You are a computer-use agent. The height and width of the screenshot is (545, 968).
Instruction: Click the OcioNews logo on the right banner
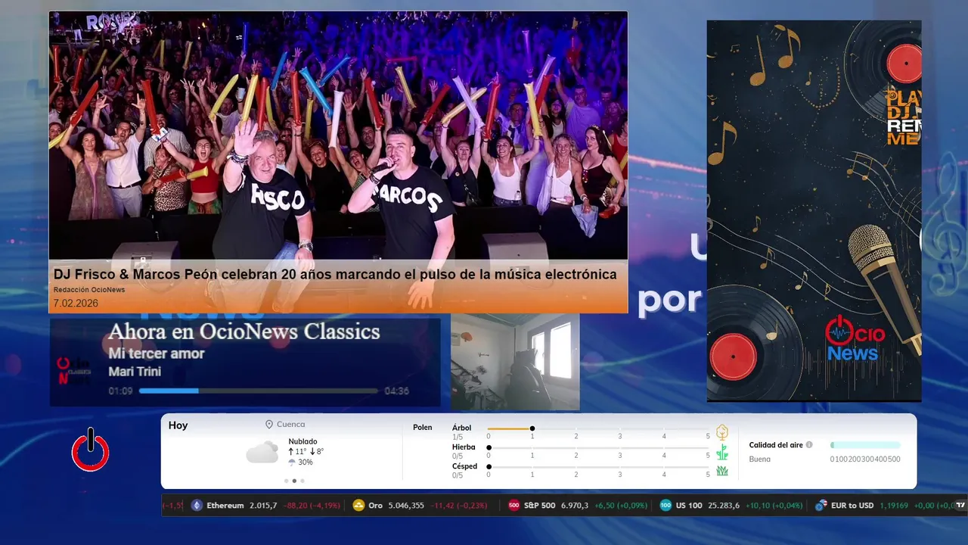coord(855,339)
